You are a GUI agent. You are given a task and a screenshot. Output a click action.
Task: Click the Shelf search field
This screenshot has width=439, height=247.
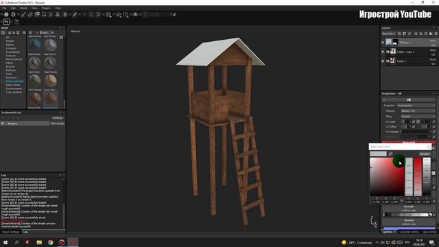pos(47,33)
